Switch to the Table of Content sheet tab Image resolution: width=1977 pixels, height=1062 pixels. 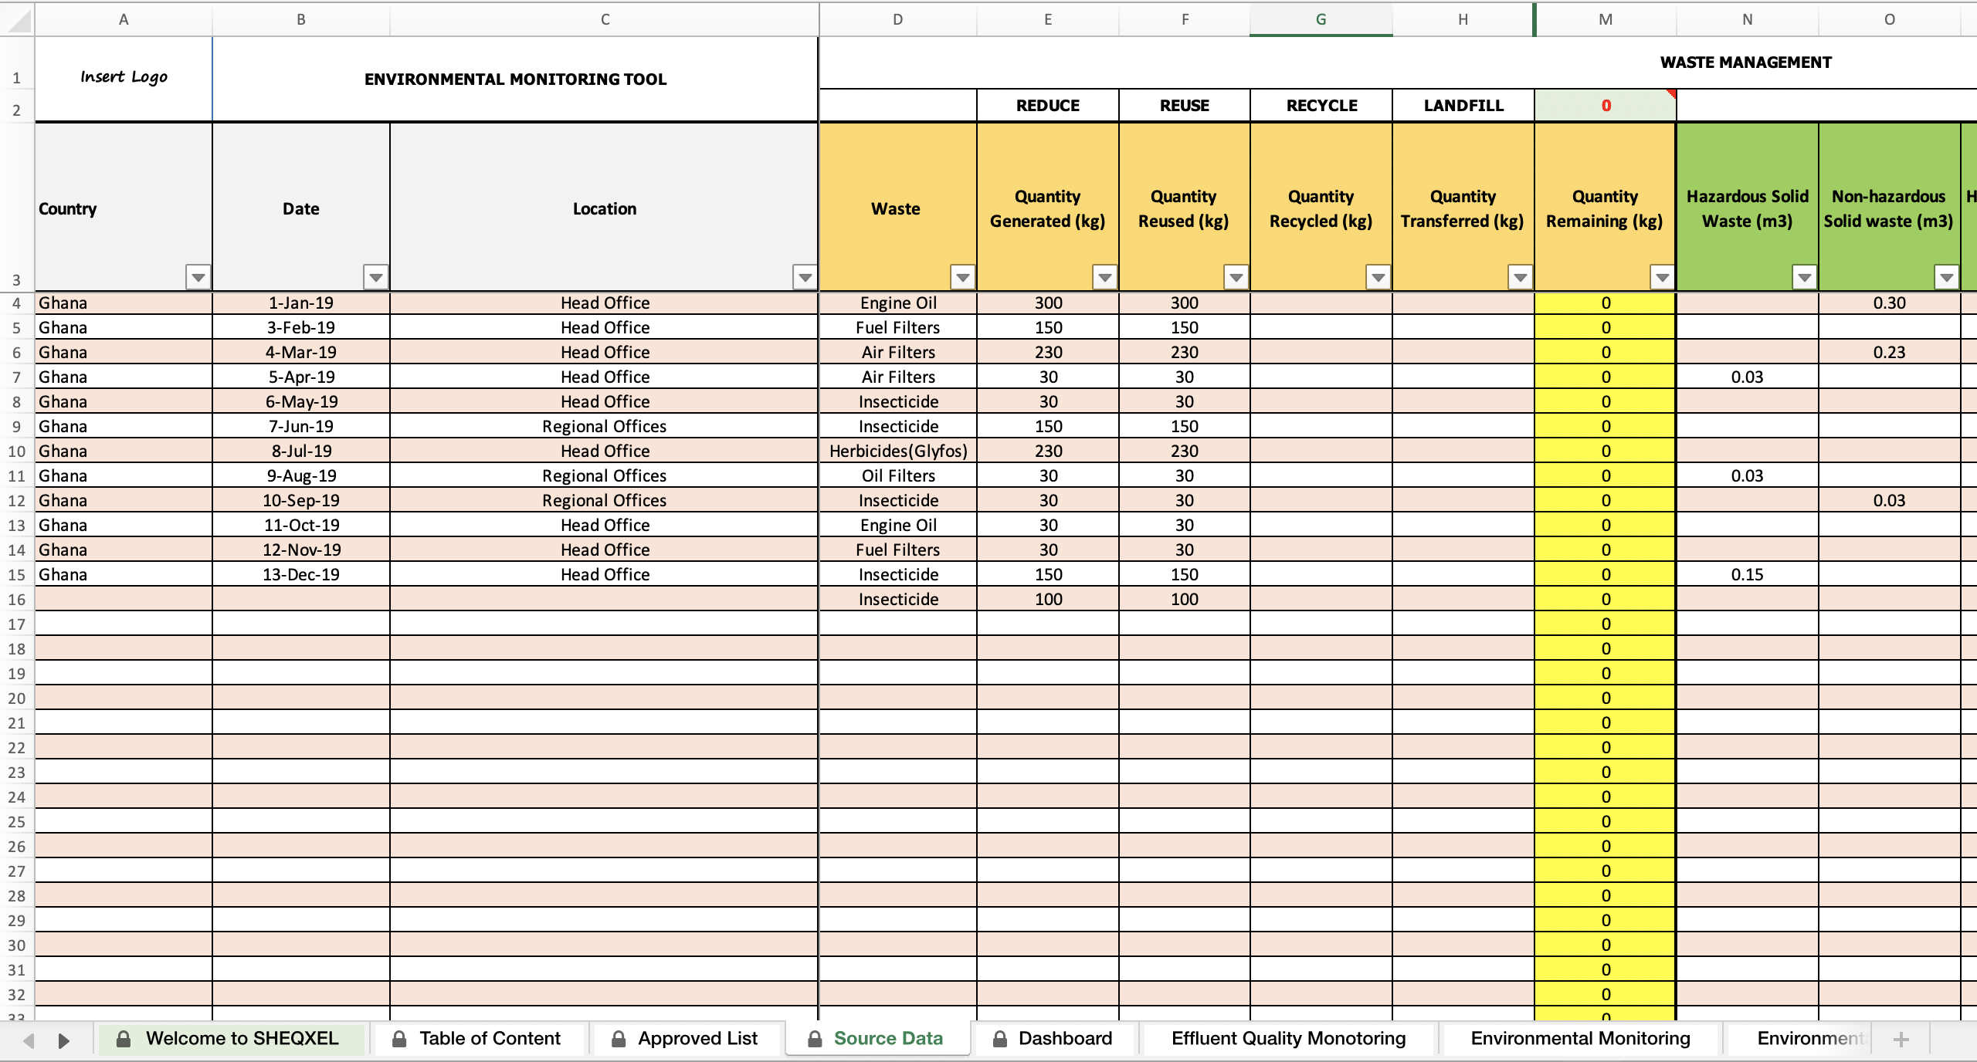[479, 1039]
